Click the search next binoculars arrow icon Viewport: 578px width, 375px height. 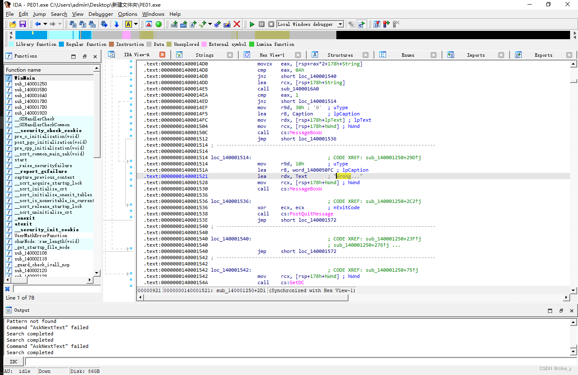click(x=104, y=24)
